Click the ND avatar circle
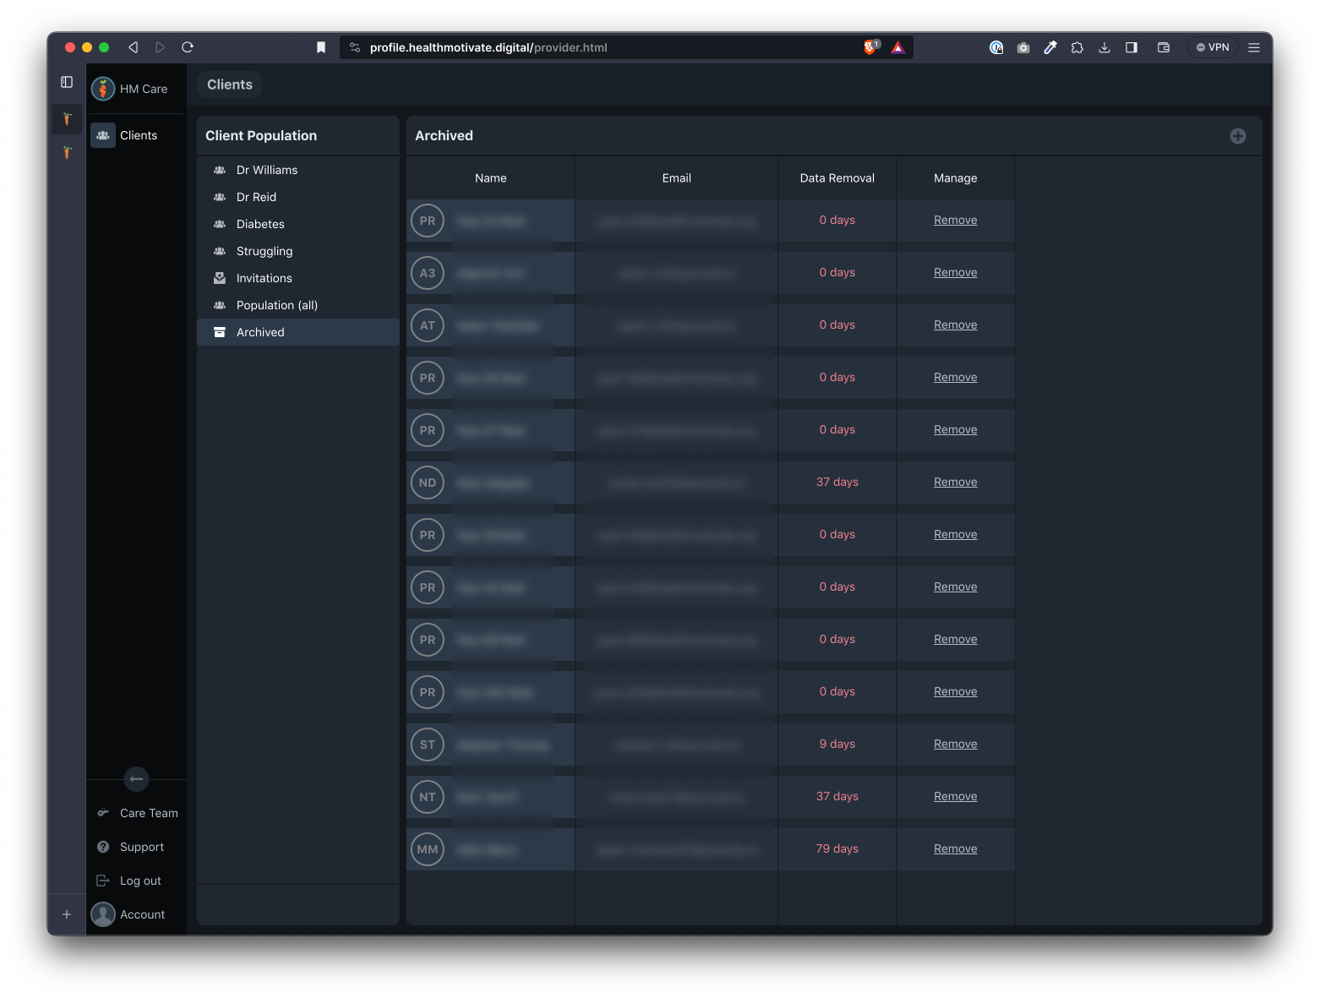Screen dimensions: 1320x998 point(428,483)
